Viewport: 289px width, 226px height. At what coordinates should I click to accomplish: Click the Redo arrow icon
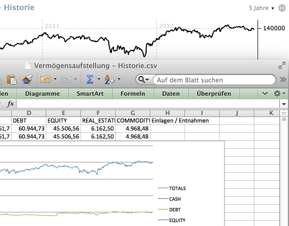point(66,79)
